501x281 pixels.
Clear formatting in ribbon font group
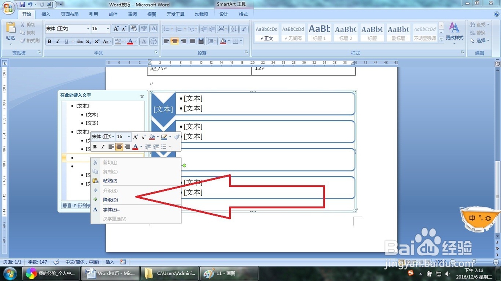134,29
